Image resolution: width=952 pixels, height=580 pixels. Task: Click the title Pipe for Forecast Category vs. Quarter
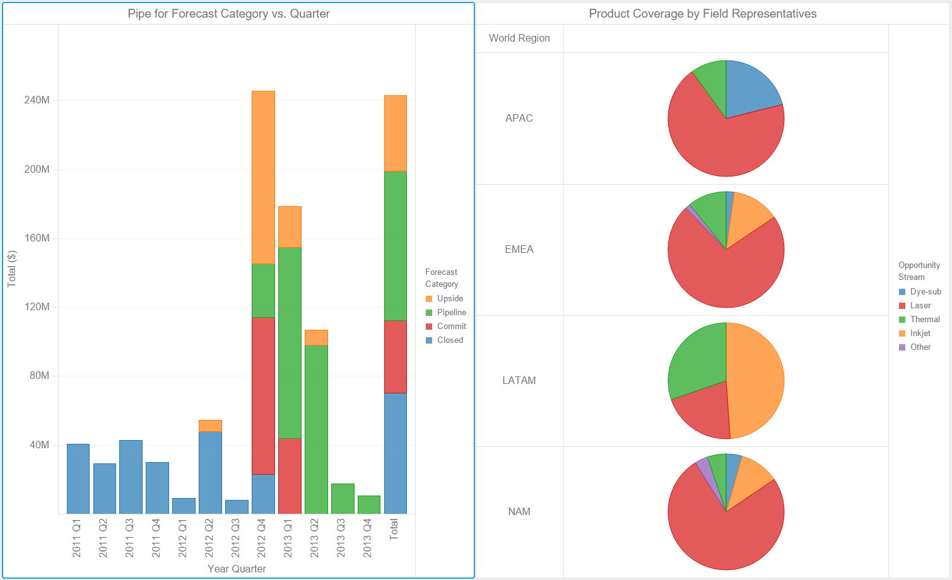pos(229,13)
